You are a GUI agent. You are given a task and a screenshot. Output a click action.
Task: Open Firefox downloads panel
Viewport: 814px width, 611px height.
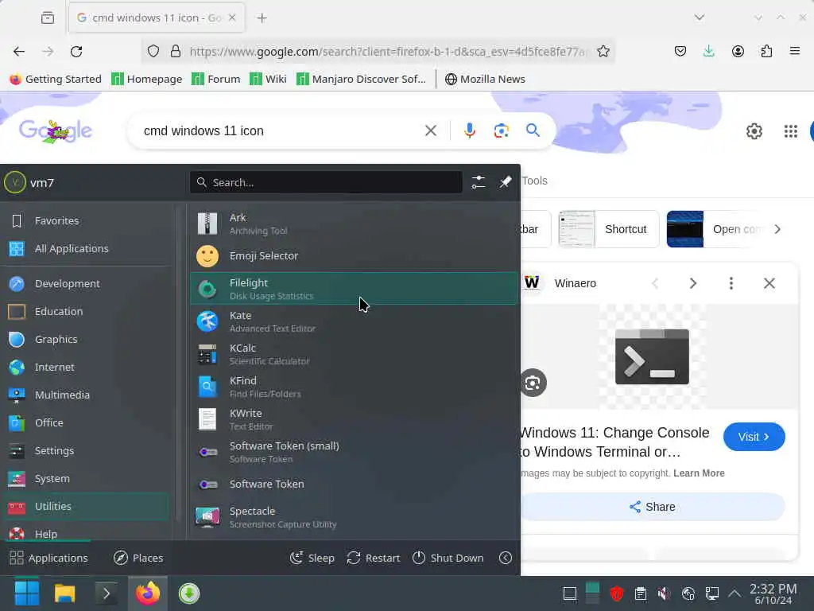(x=708, y=51)
